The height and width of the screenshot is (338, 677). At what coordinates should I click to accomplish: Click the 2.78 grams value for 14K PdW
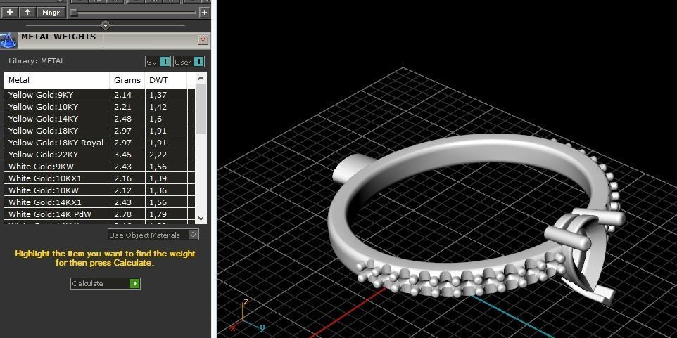(x=122, y=214)
